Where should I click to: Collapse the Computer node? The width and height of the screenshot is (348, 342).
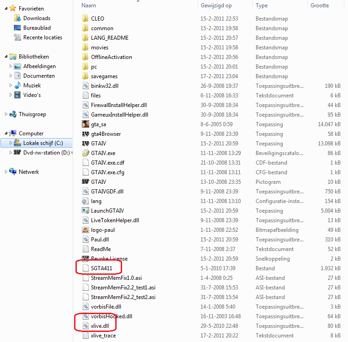[x=6, y=134]
